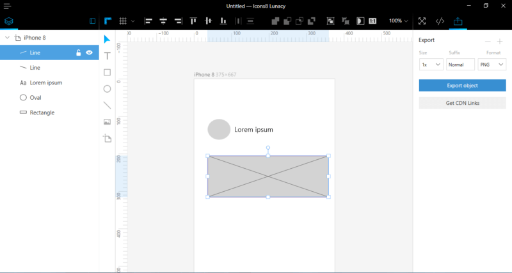Screen dimensions: 512x273
Task: Open the export Size dropdown
Action: [x=430, y=65]
